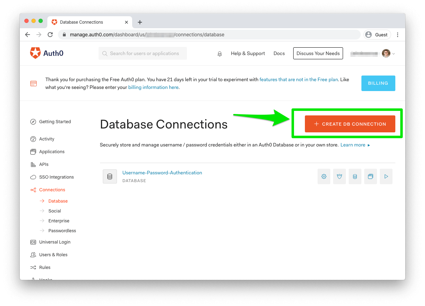425x306 pixels.
Task: Go back in browser history
Action: point(28,35)
